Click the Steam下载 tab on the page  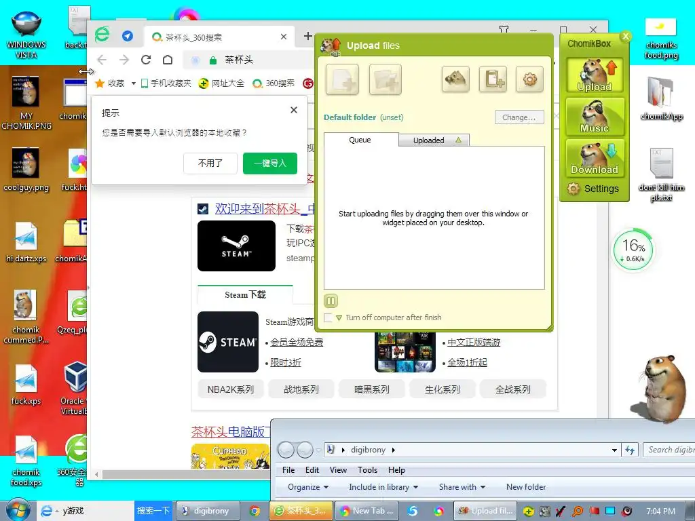tap(245, 295)
